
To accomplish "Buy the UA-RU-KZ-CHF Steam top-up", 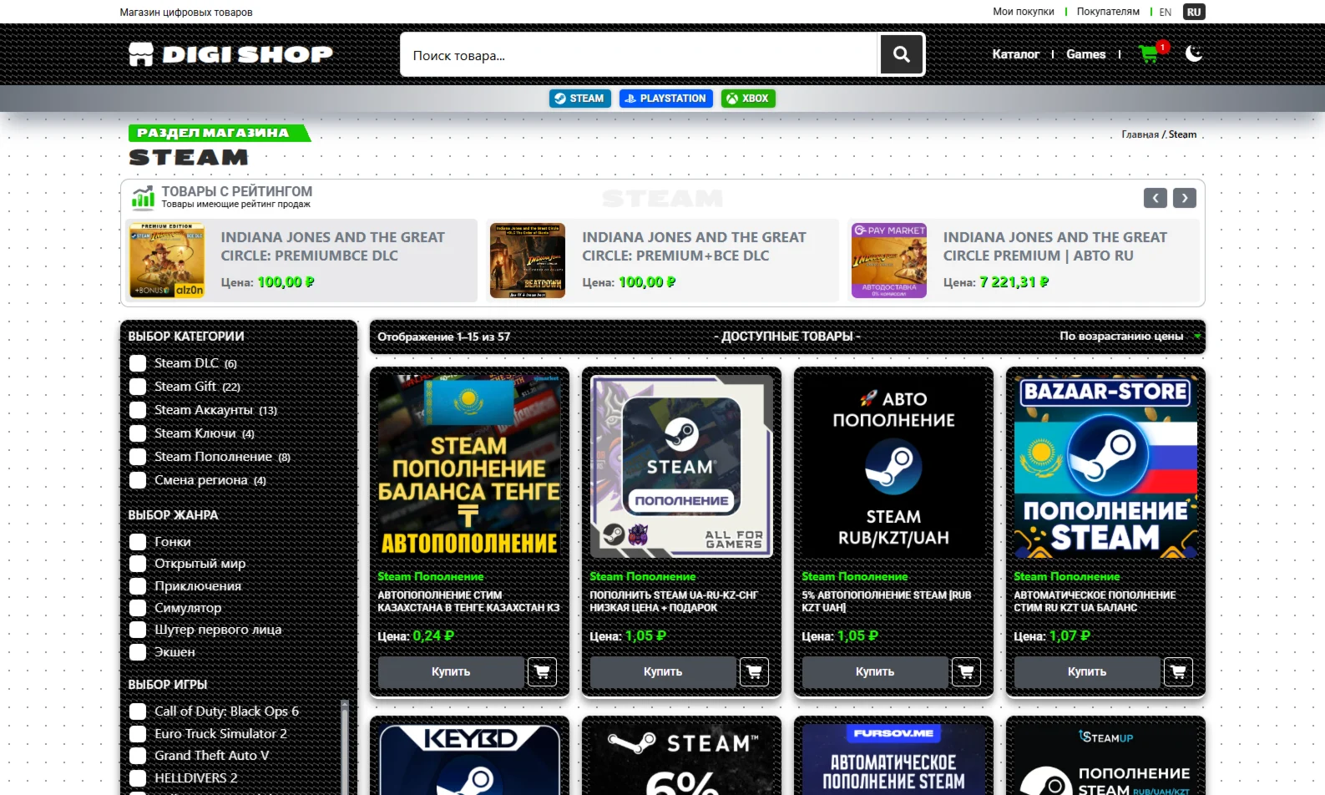I will click(663, 671).
